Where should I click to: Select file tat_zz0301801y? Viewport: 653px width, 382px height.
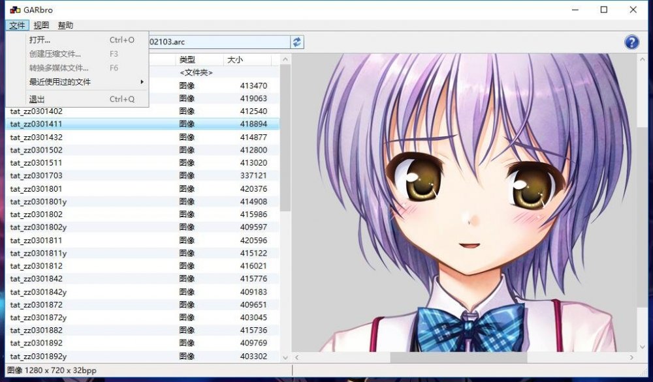coord(142,201)
